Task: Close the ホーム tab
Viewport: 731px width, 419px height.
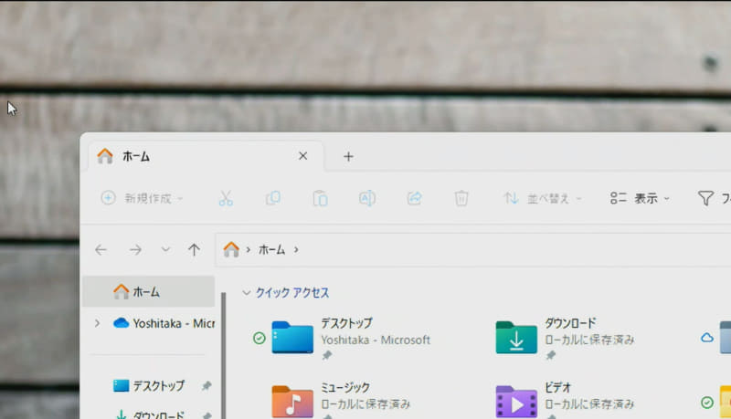Action: click(x=303, y=156)
